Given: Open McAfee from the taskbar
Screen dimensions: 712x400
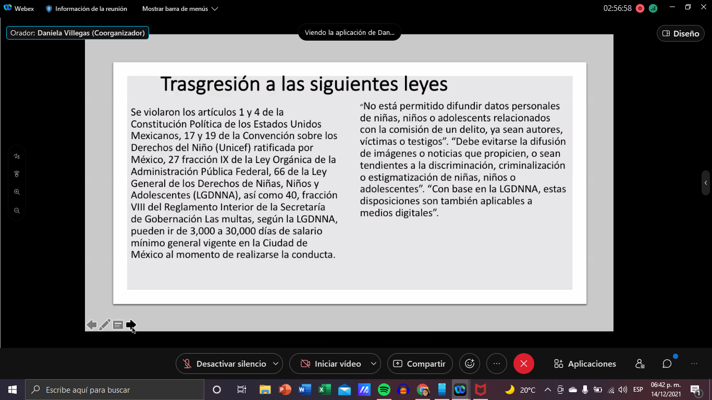Looking at the screenshot, I should [481, 390].
